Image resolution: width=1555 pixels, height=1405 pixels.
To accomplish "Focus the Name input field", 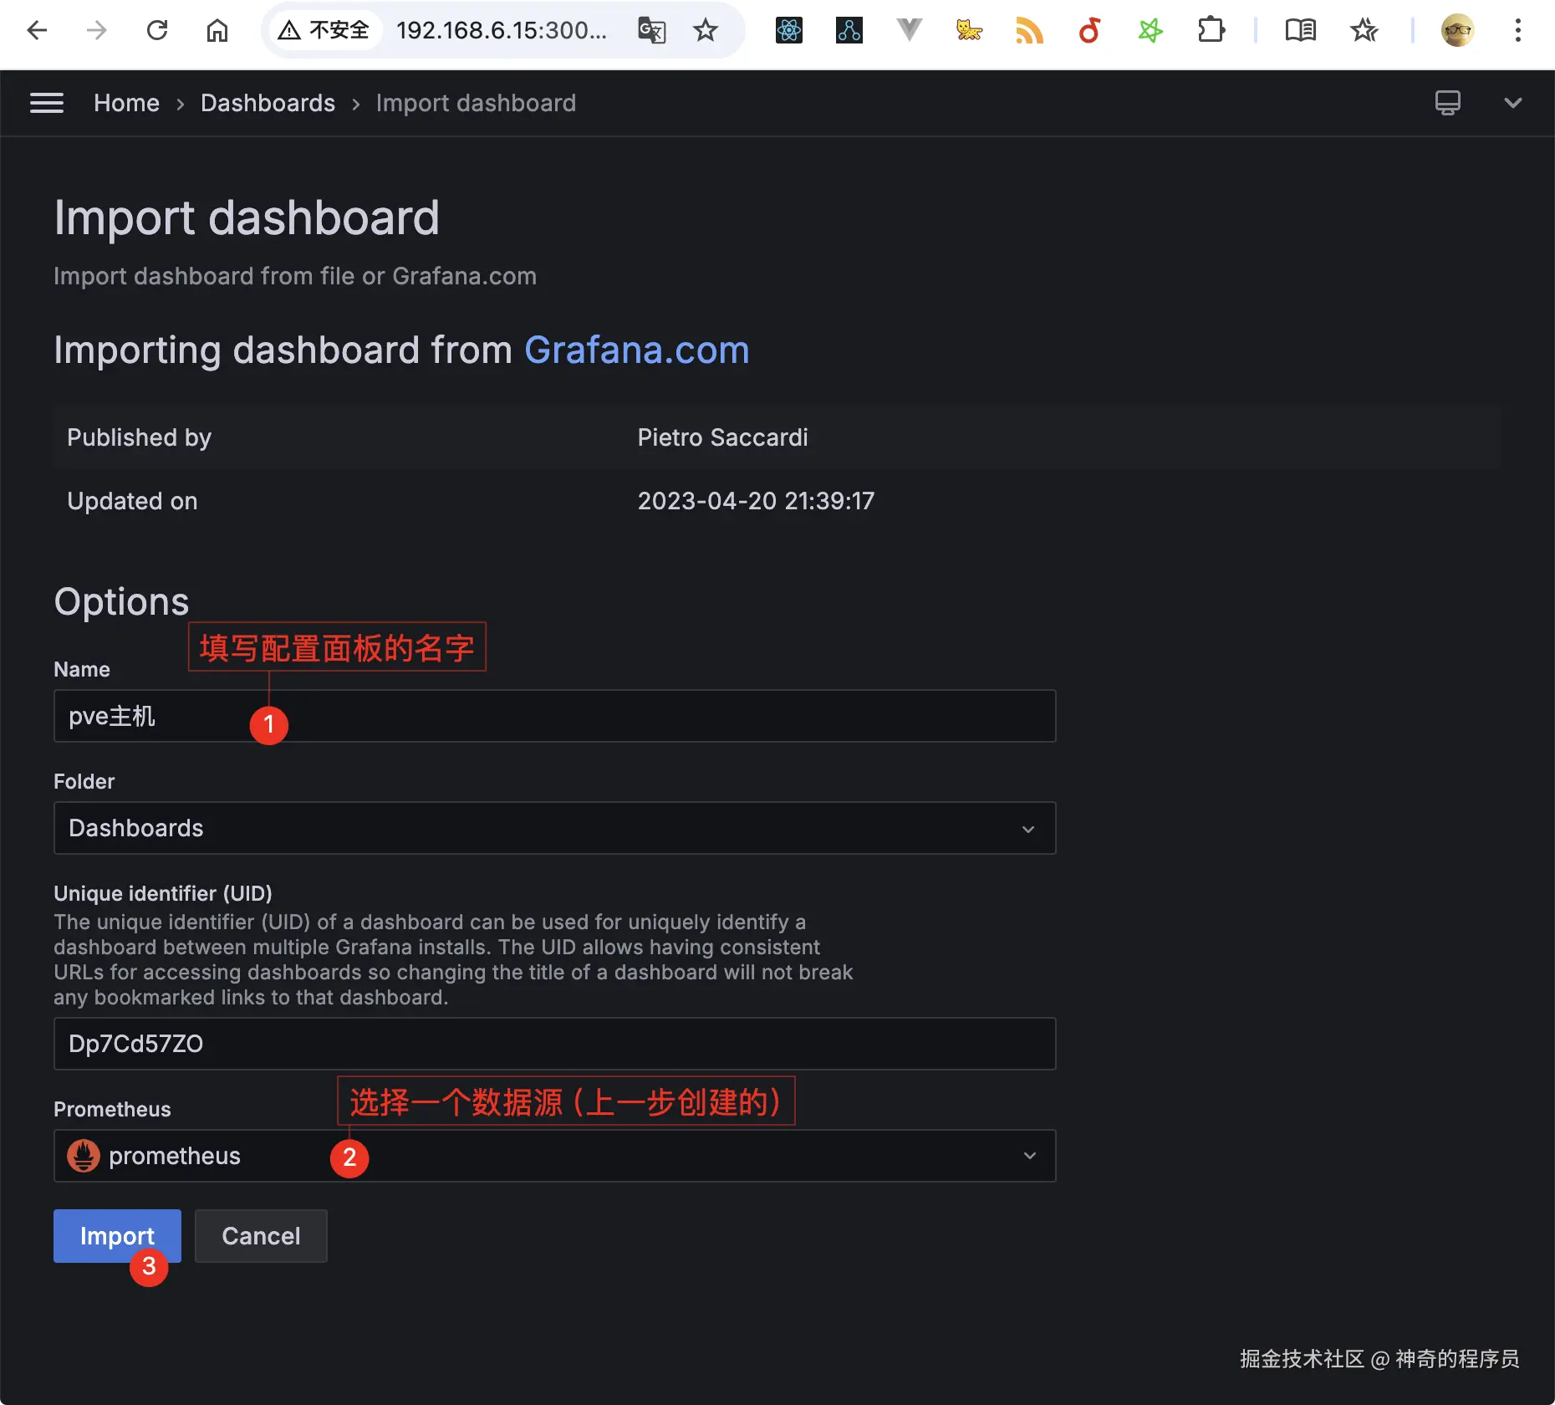I will [x=555, y=716].
